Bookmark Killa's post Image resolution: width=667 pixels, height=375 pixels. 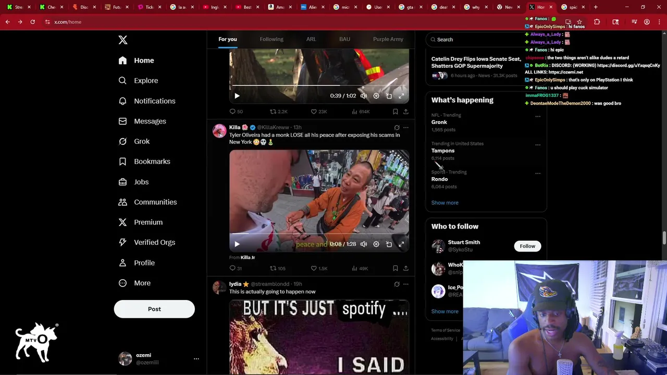(395, 268)
